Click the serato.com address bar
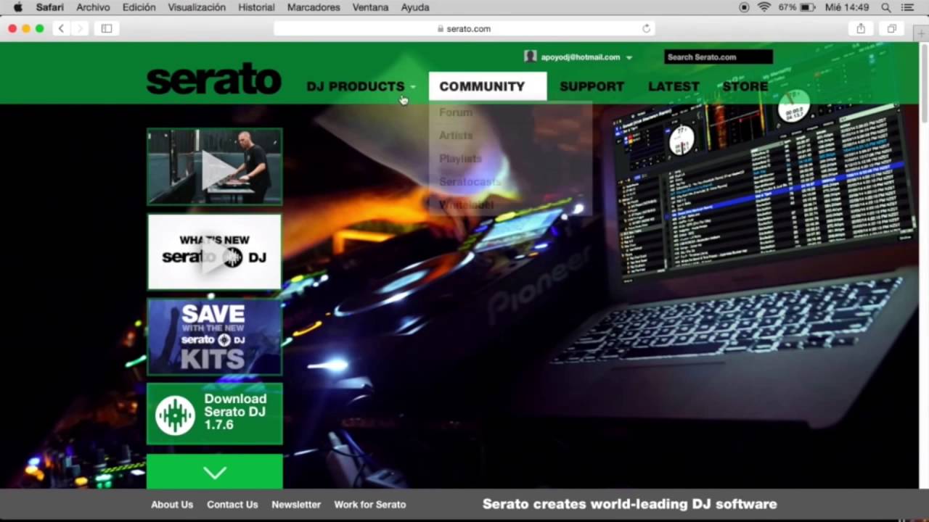The width and height of the screenshot is (929, 522). (464, 28)
